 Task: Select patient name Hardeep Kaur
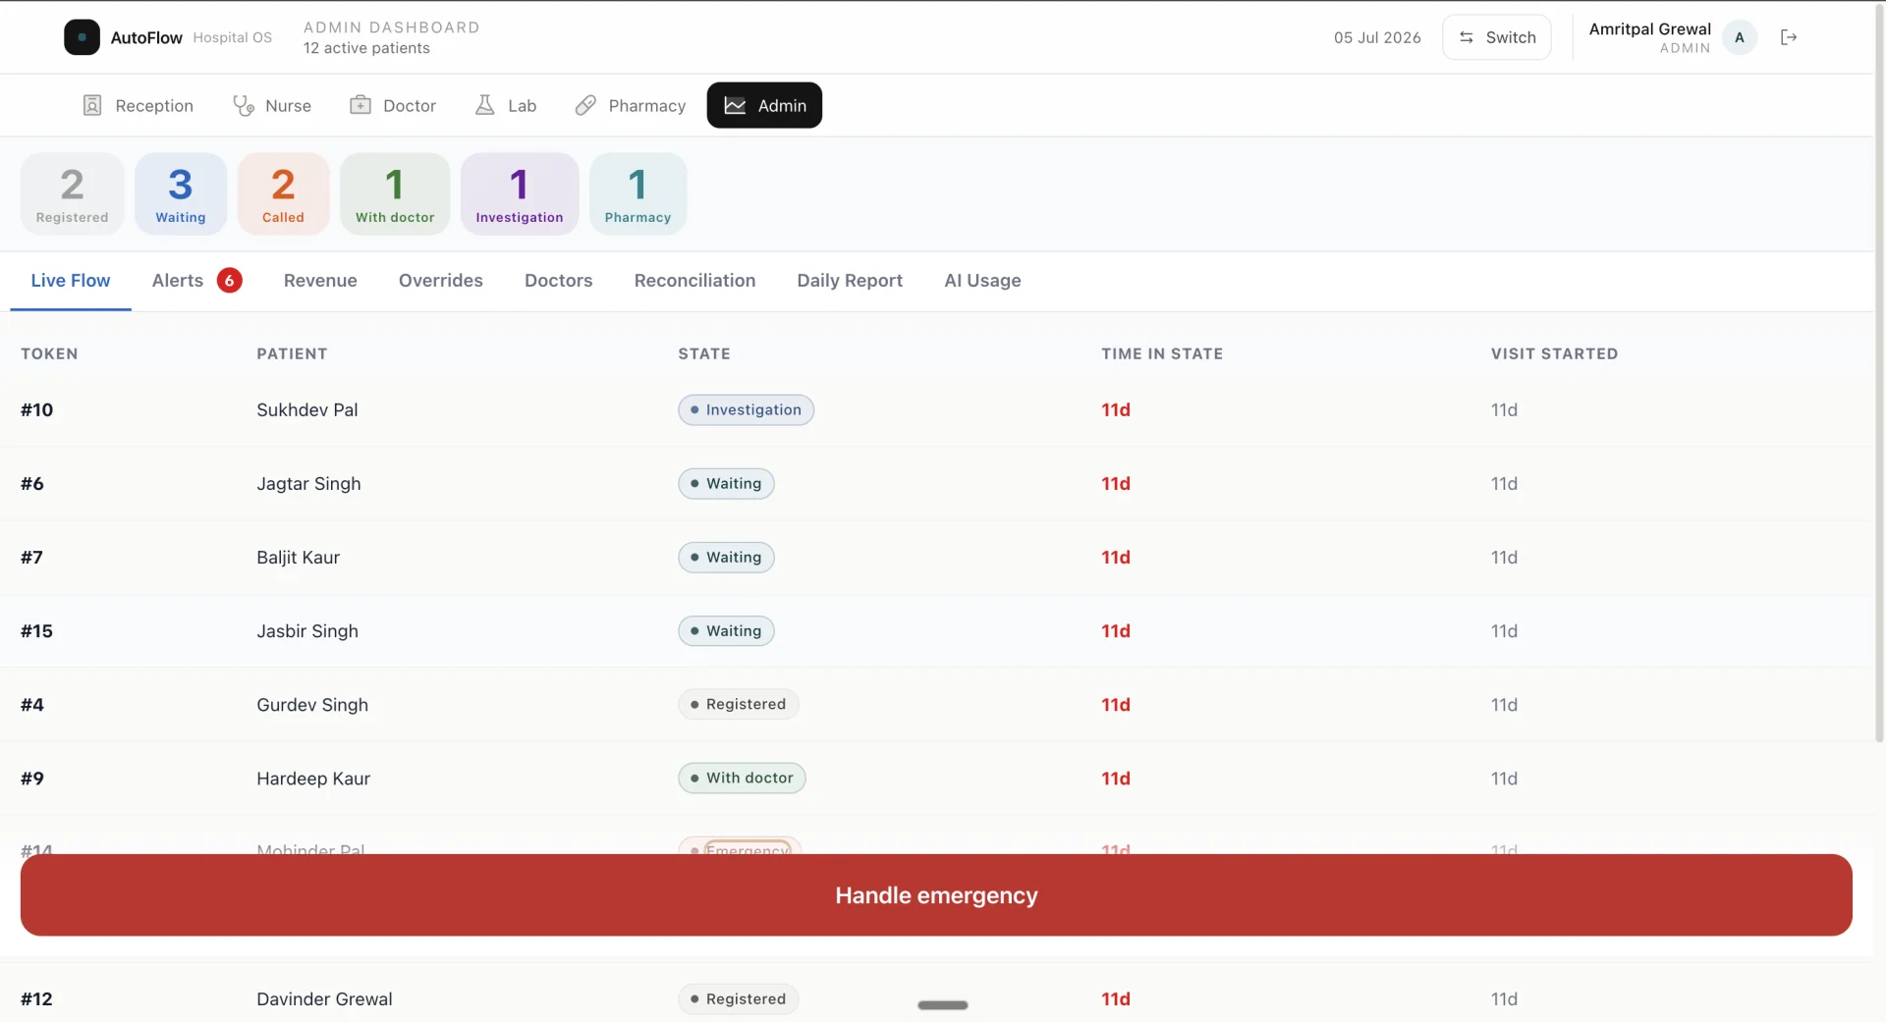pos(313,778)
